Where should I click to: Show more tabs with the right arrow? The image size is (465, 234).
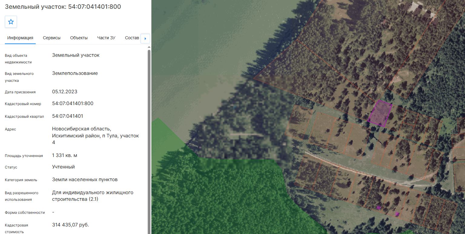click(x=145, y=38)
